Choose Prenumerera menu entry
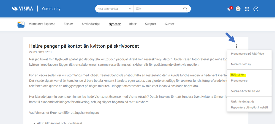The width and height of the screenshot is (275, 124). [239, 81]
